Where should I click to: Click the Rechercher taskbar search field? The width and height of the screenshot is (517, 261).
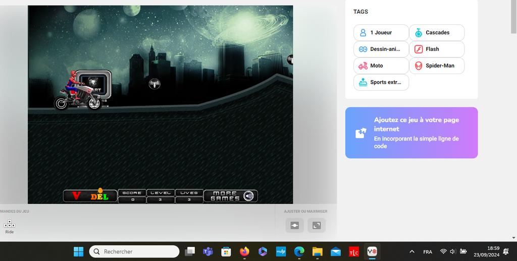pyautogui.click(x=134, y=251)
